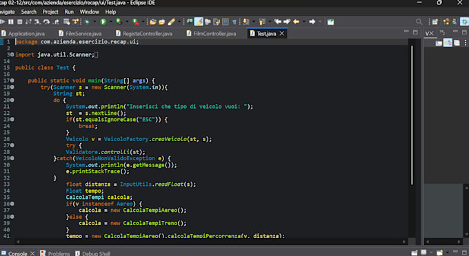Click CalcolaTempiTreno text on line 39
The width and height of the screenshot is (469, 256).
150,223
